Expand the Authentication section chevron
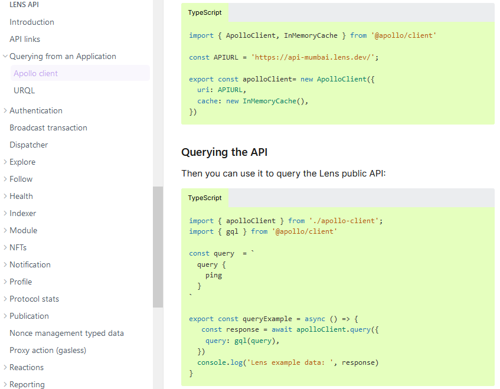This screenshot has height=389, width=500. tap(5, 110)
